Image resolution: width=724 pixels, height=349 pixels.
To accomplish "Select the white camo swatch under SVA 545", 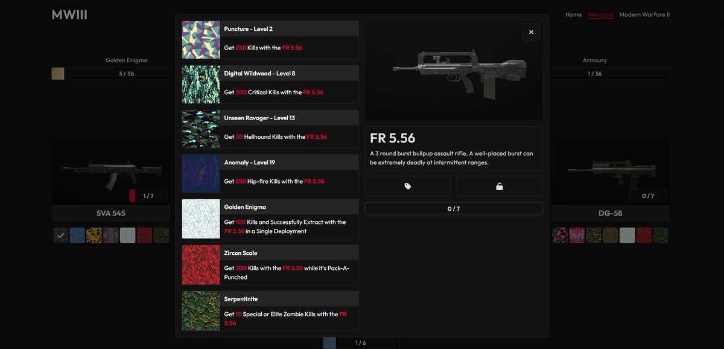I will pos(127,235).
